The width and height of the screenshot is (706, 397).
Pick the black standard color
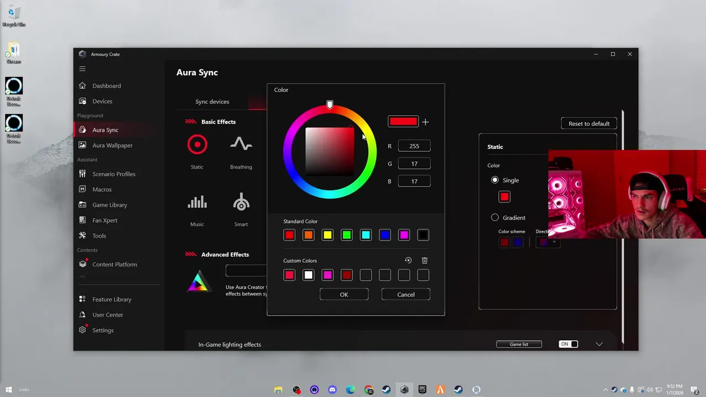pos(423,235)
